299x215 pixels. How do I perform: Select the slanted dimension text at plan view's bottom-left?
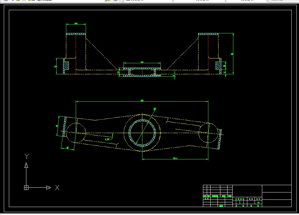click(68, 148)
